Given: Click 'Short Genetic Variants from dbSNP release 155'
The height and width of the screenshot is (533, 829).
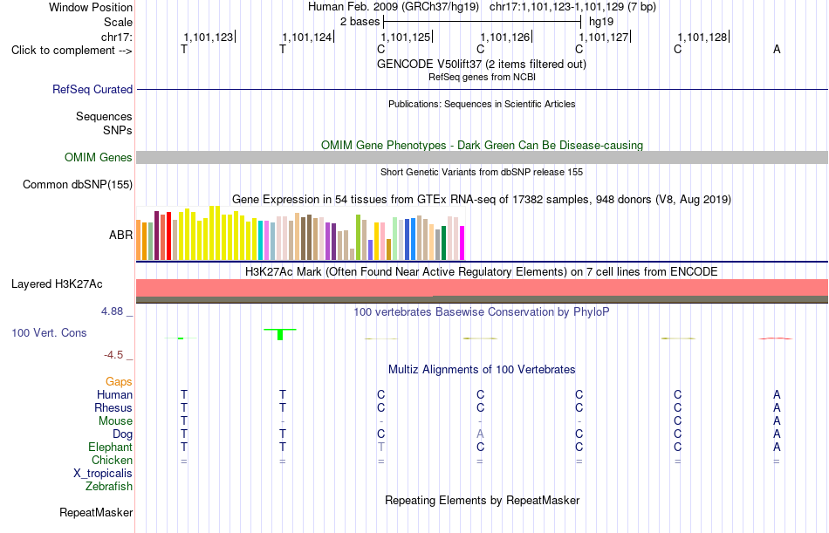Looking at the screenshot, I should coord(482,173).
